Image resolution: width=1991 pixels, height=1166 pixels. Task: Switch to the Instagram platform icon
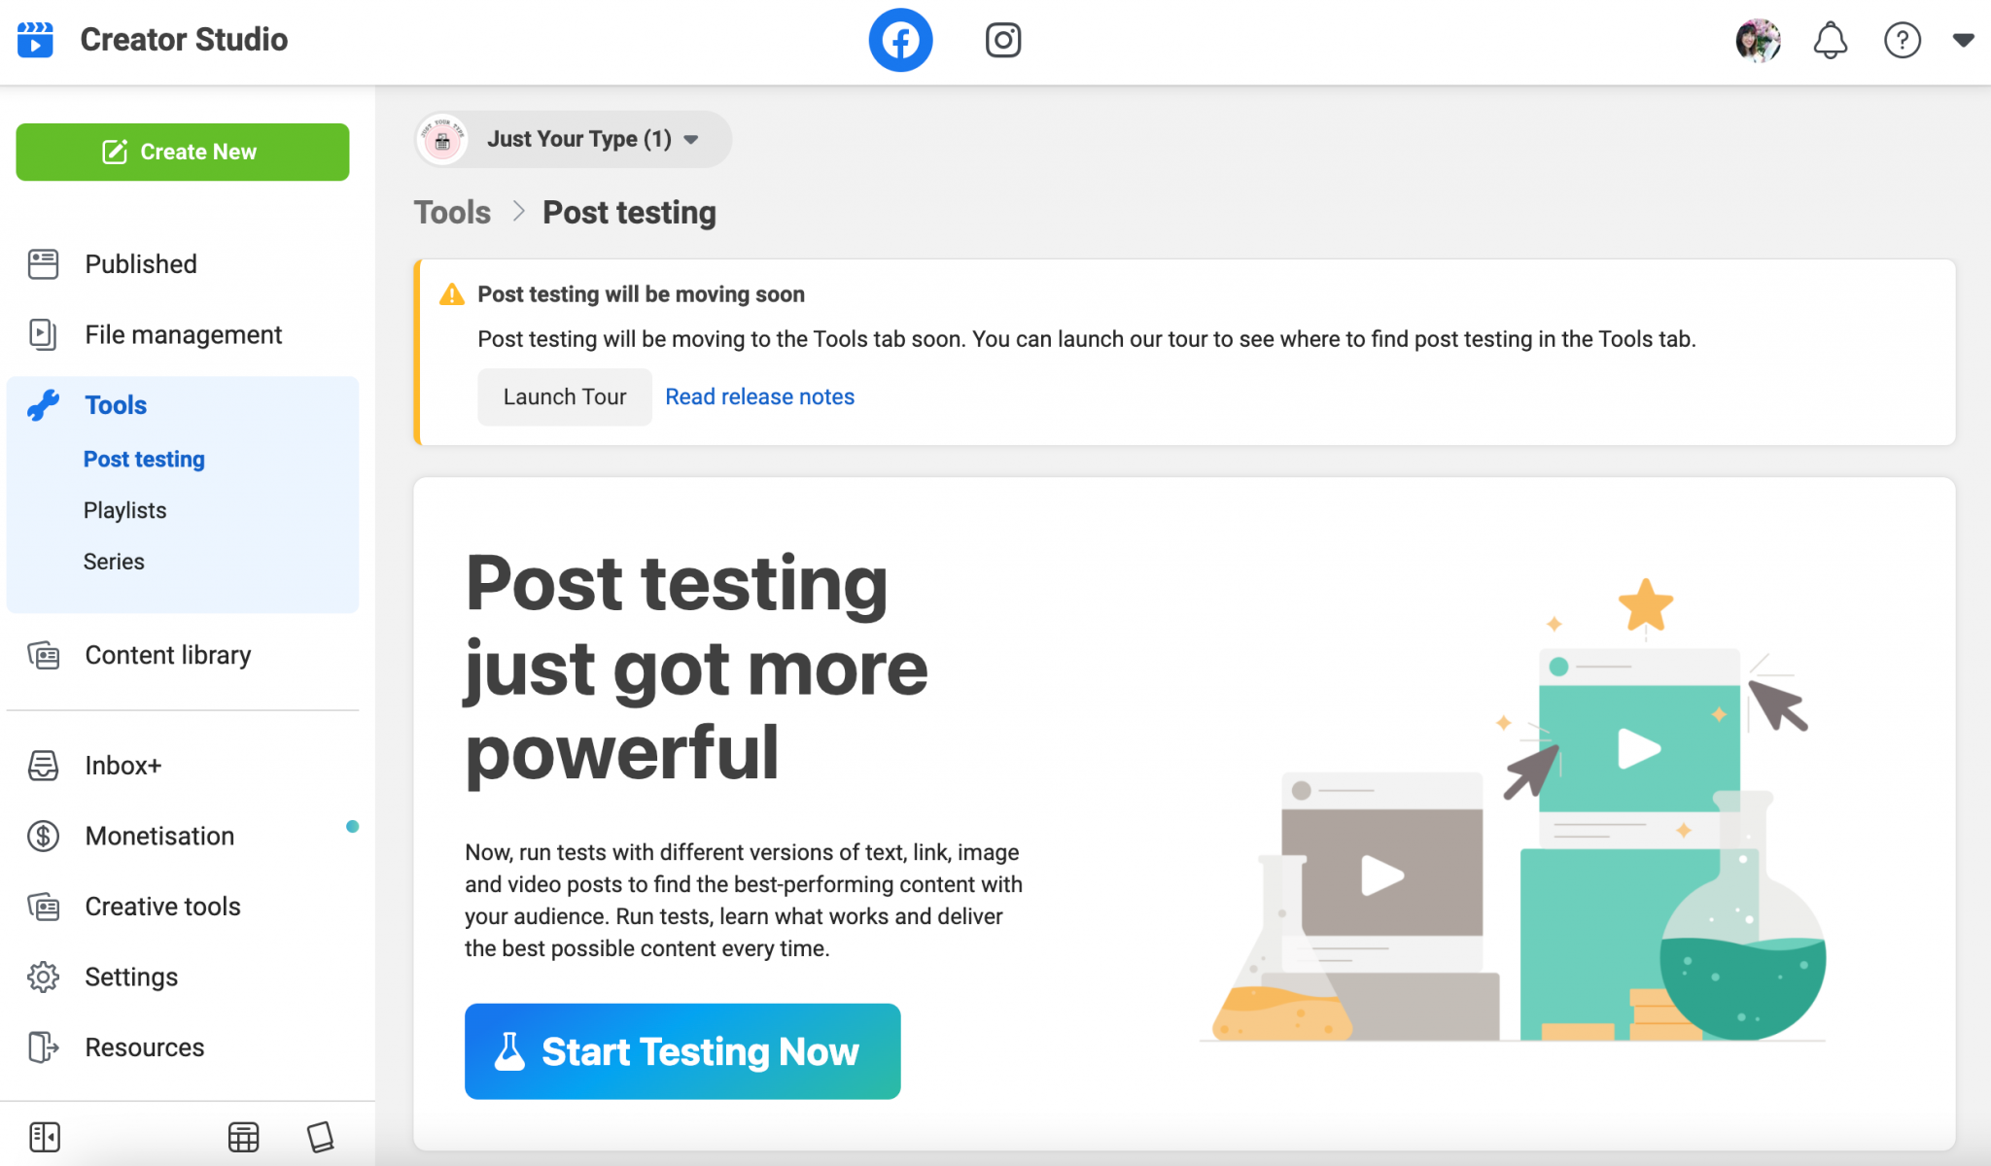coord(1002,40)
